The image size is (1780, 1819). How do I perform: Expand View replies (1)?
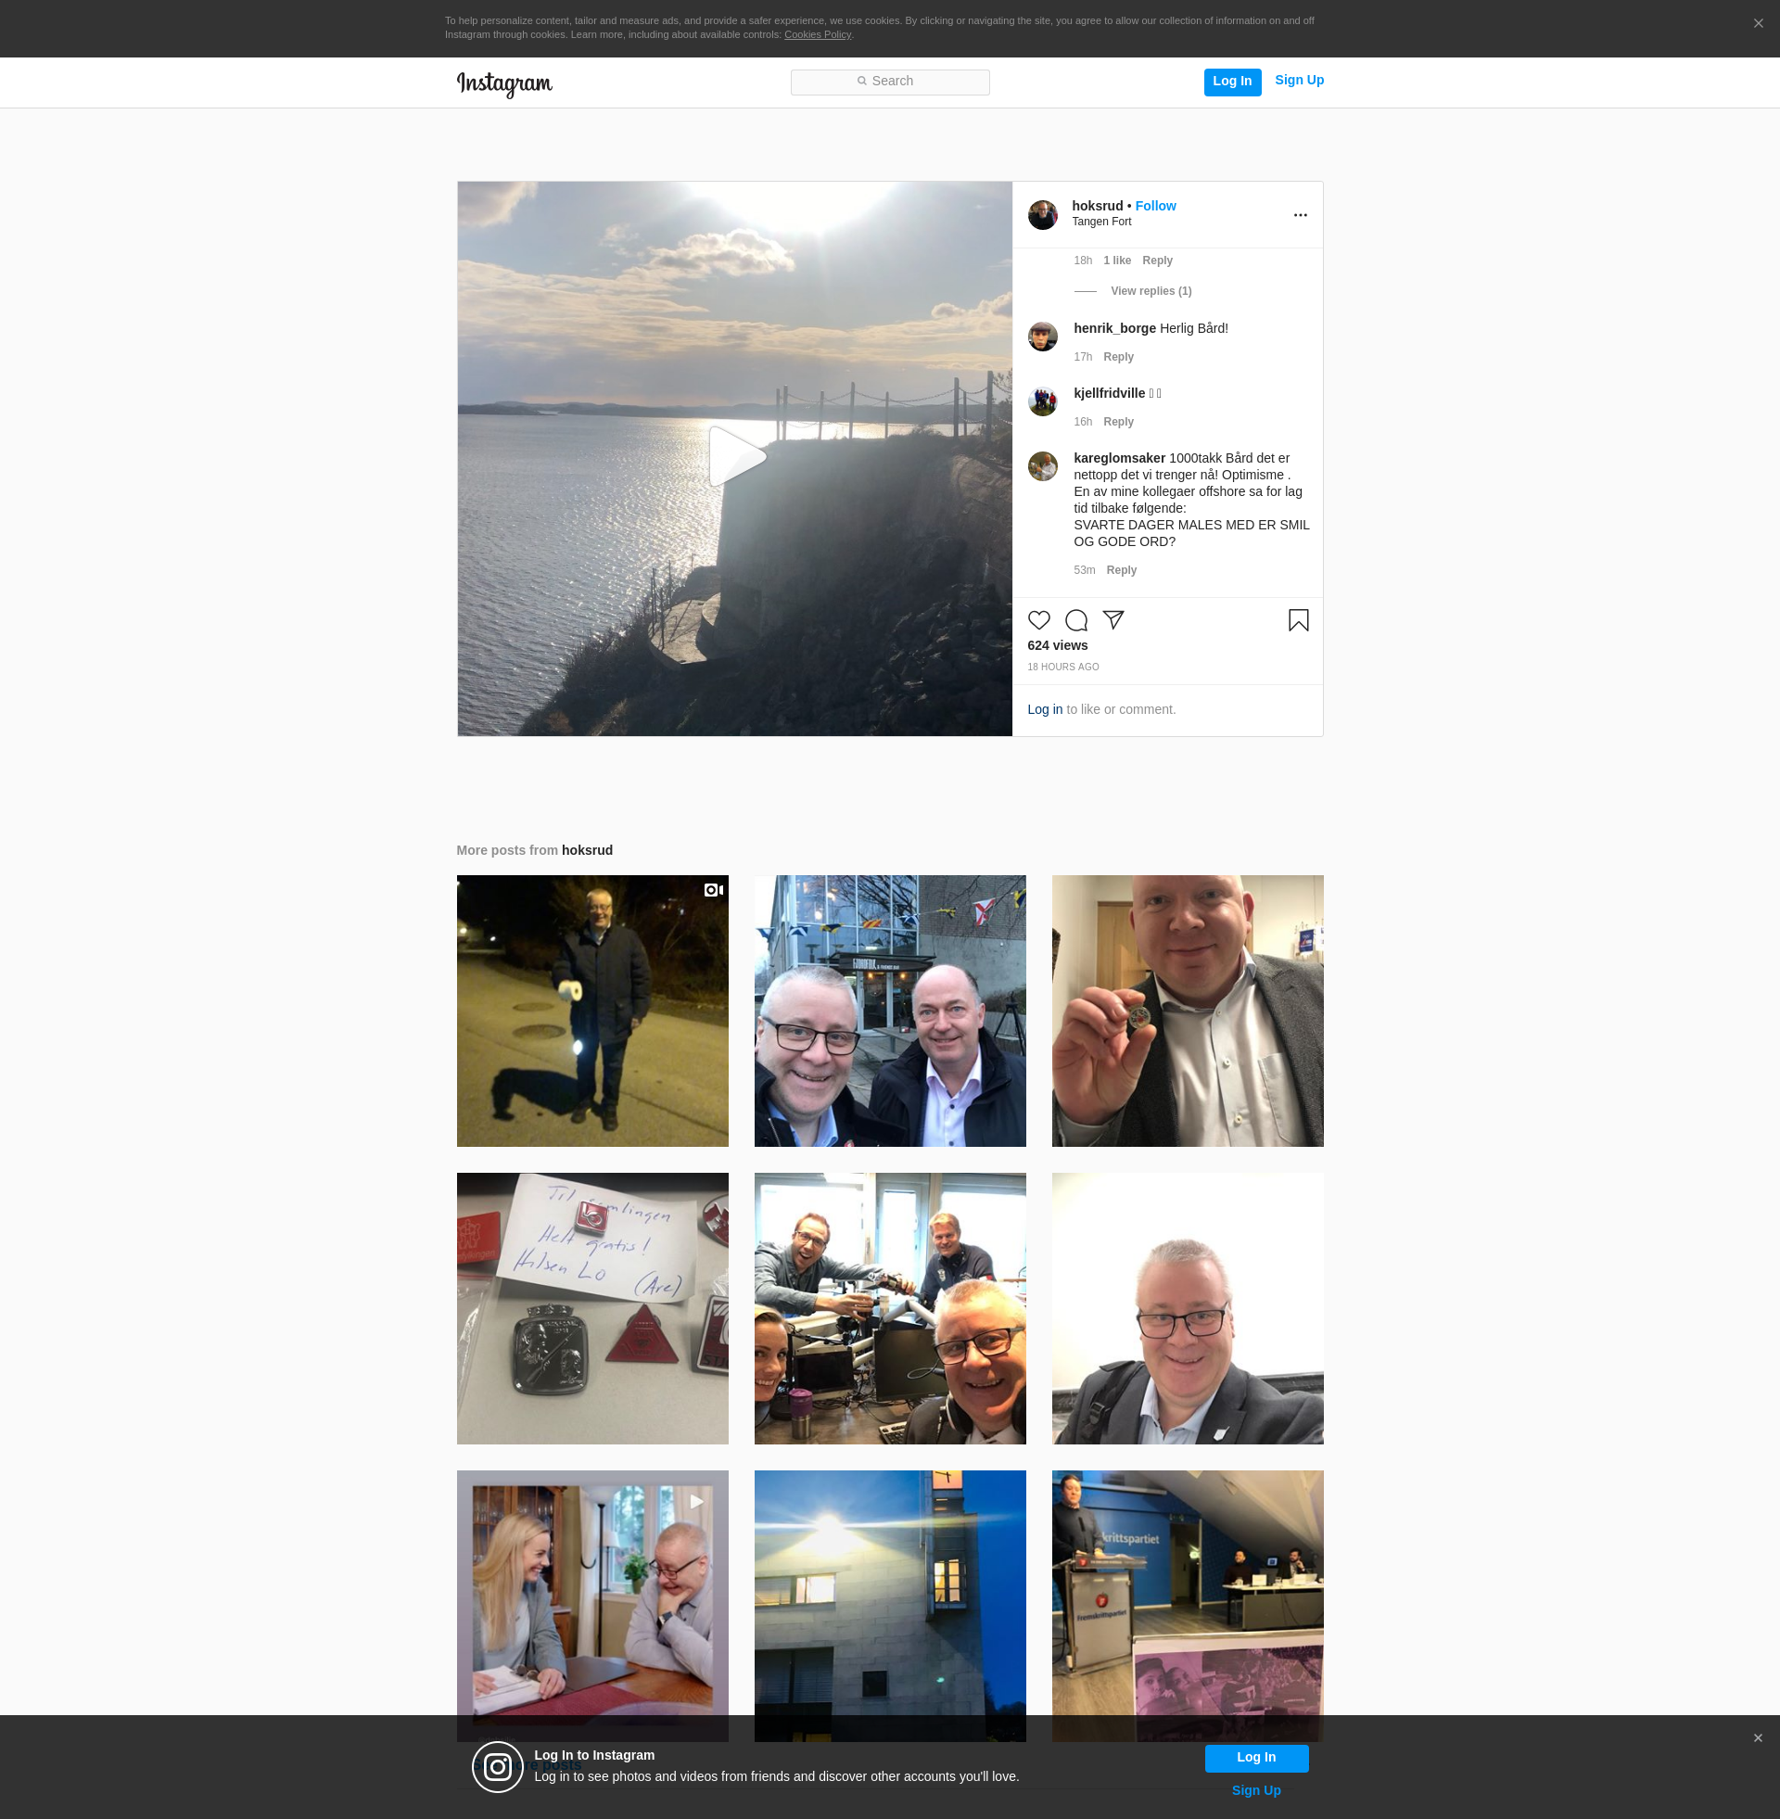tap(1150, 292)
